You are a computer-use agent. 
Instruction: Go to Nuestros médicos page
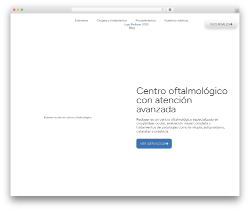(176, 20)
